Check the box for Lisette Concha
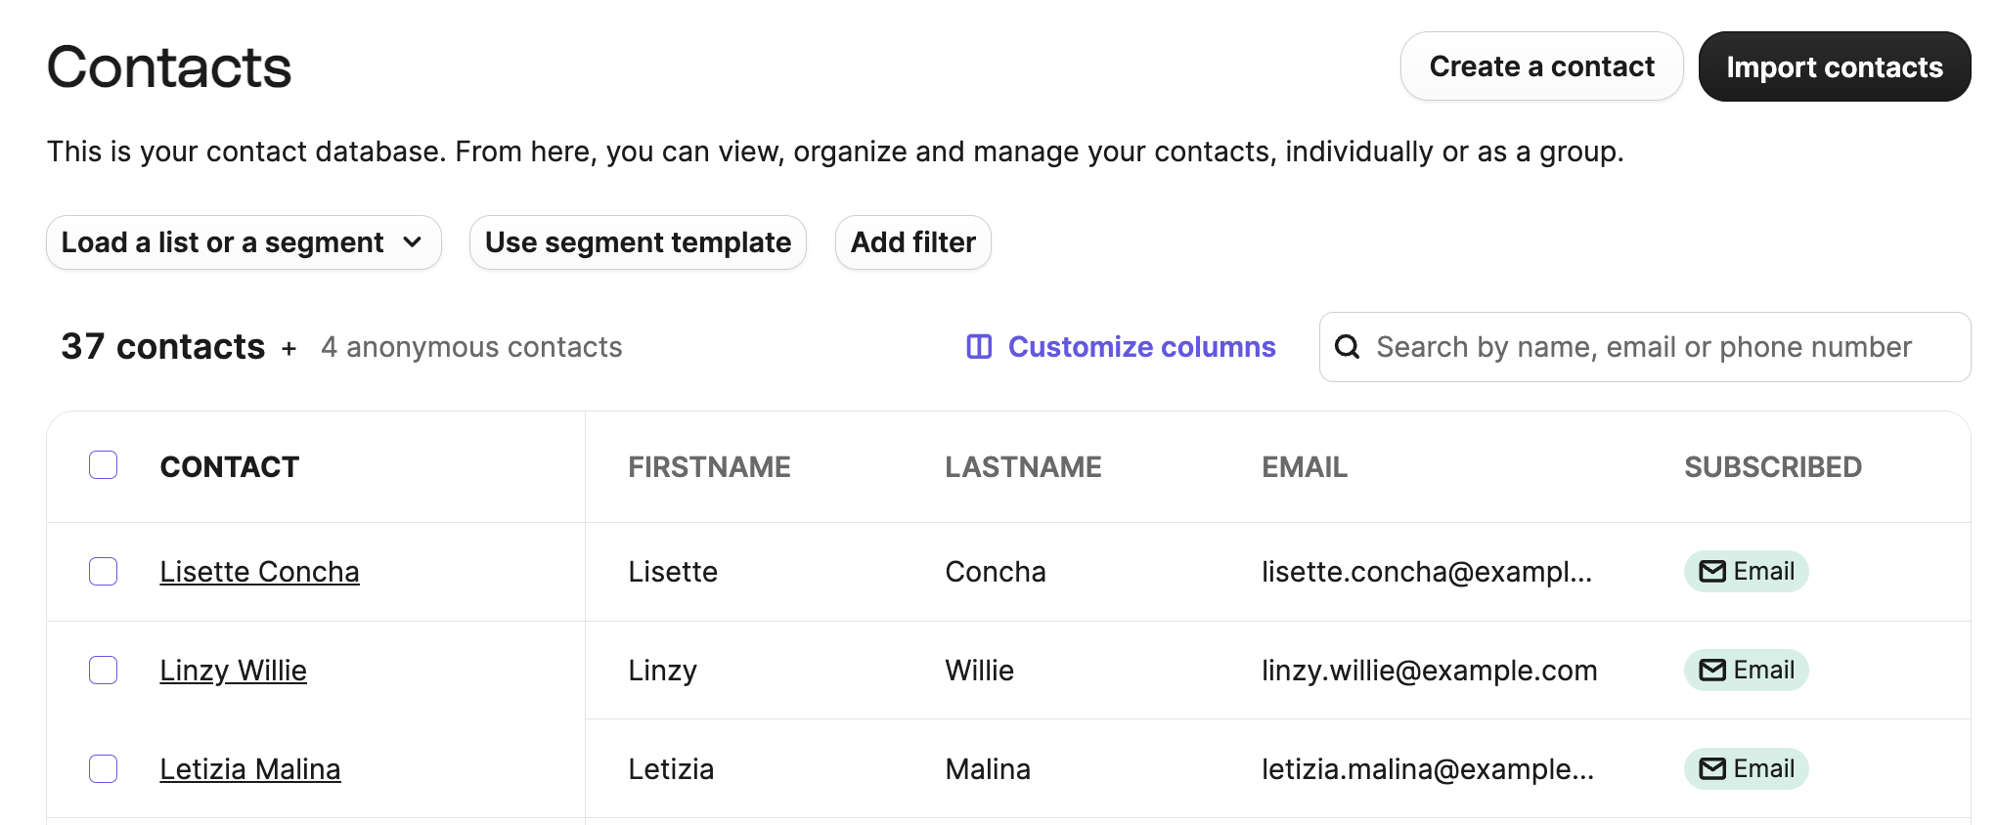This screenshot has width=1997, height=825. 104,572
